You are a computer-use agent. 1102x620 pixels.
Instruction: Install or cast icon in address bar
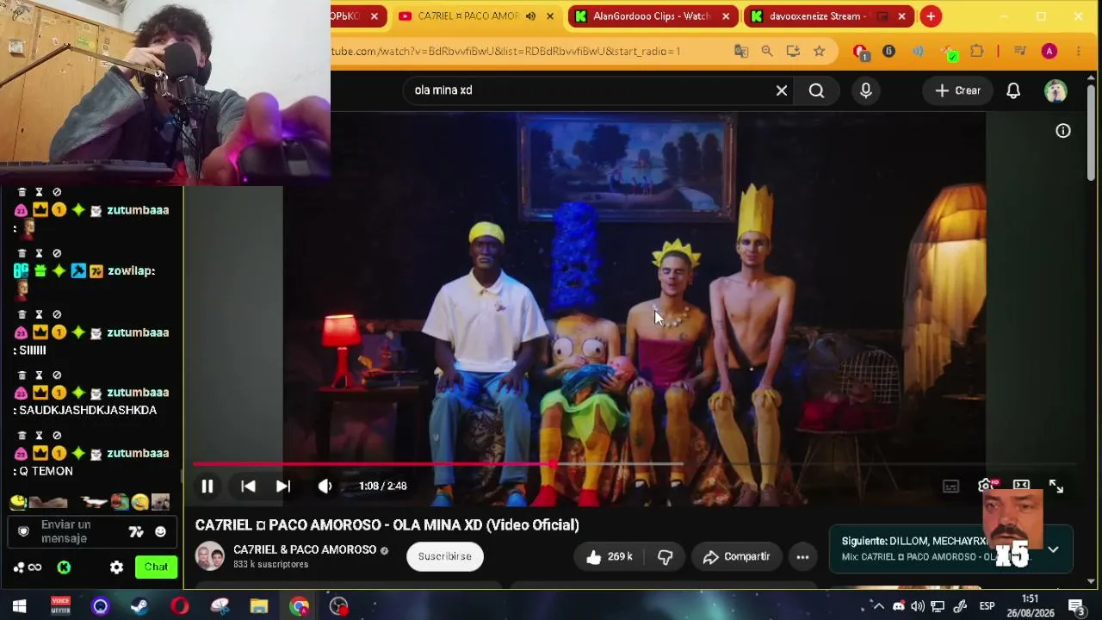[793, 52]
